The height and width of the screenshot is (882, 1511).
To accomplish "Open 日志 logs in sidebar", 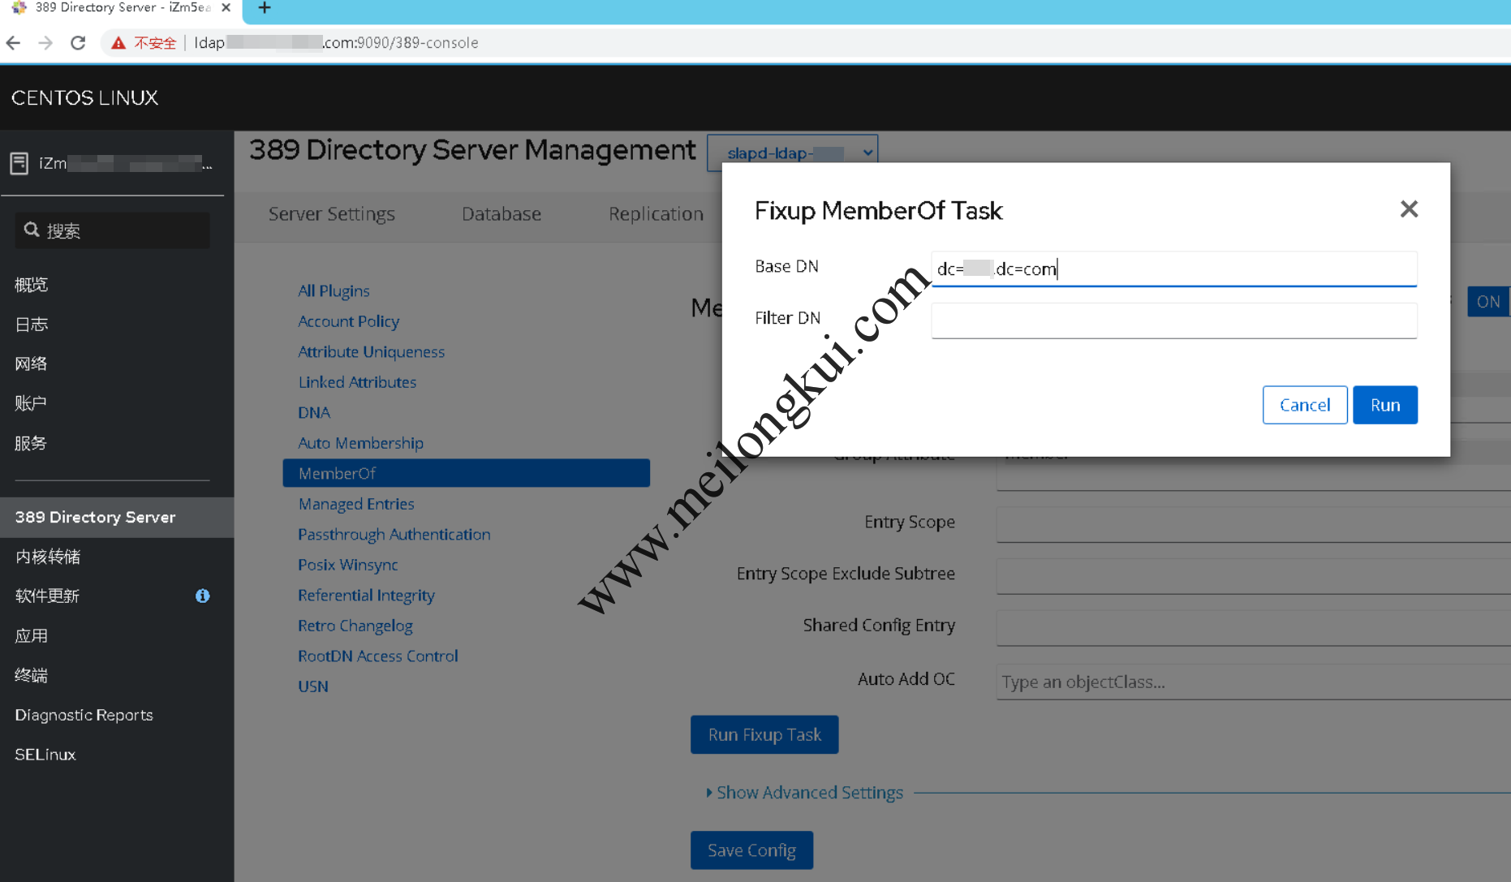I will [32, 325].
